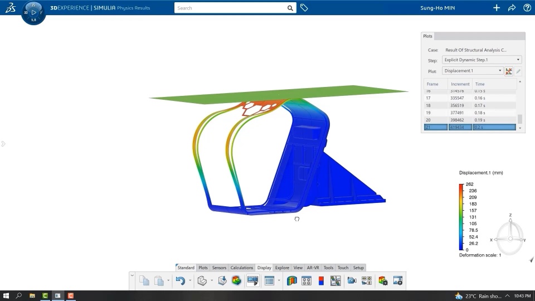
Task: Select frame 20 row with increment 398462
Action: click(470, 120)
